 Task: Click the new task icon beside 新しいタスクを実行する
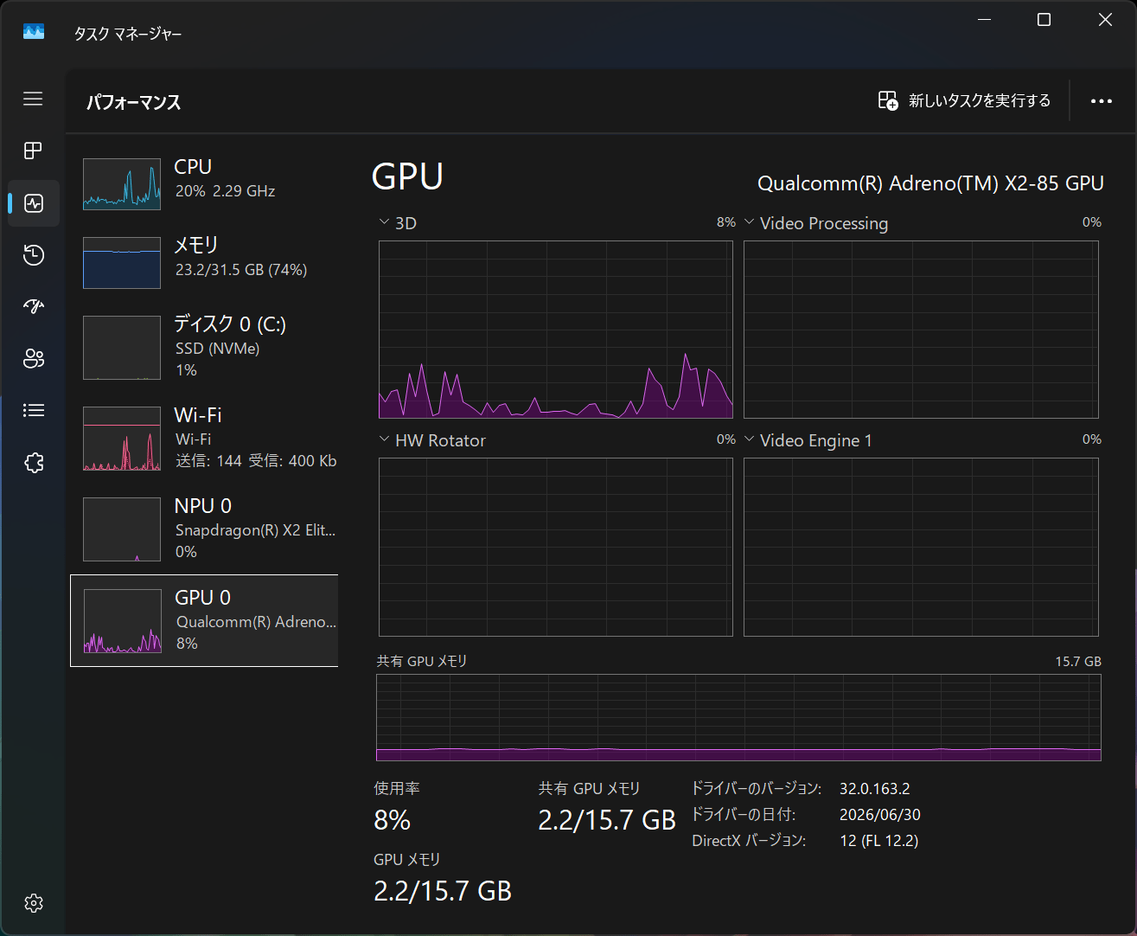click(888, 100)
